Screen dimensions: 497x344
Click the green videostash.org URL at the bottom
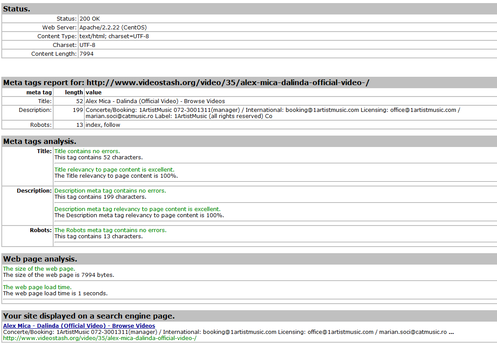coord(99,338)
